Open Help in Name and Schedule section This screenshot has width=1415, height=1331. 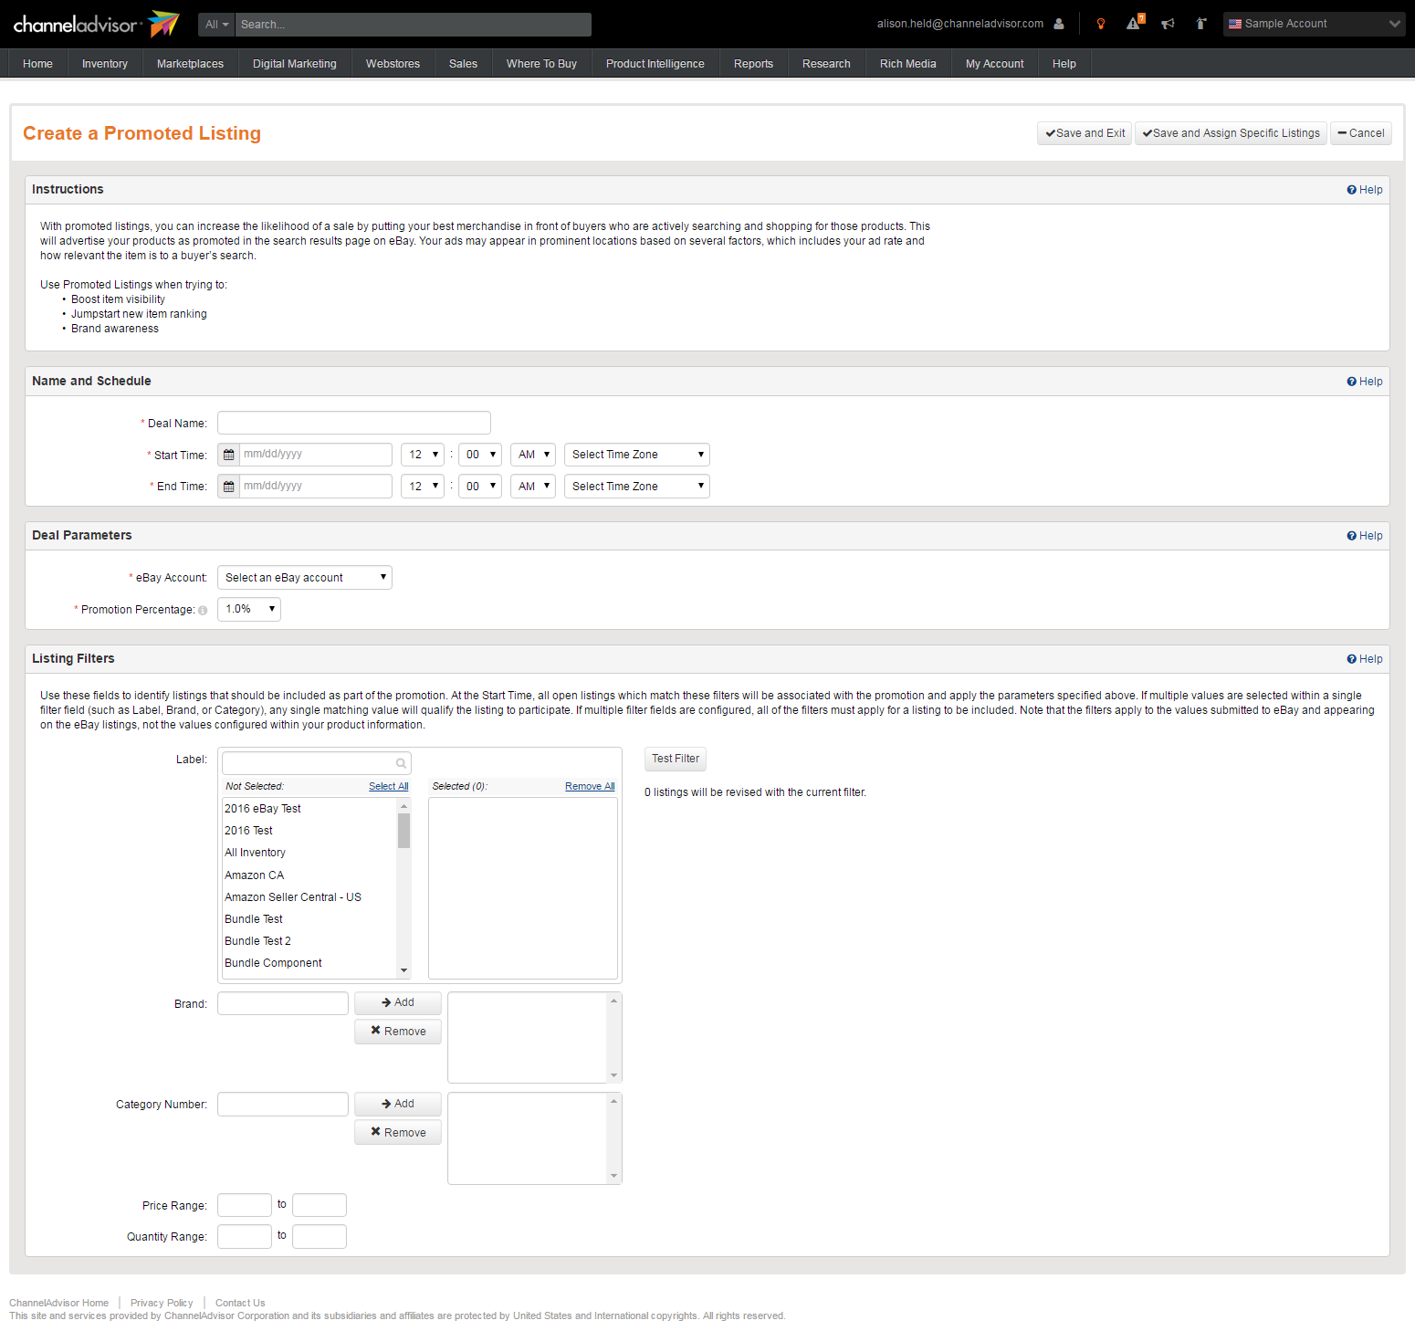point(1365,382)
